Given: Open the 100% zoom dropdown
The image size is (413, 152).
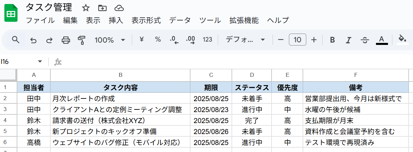Looking at the screenshot, I should 110,40.
